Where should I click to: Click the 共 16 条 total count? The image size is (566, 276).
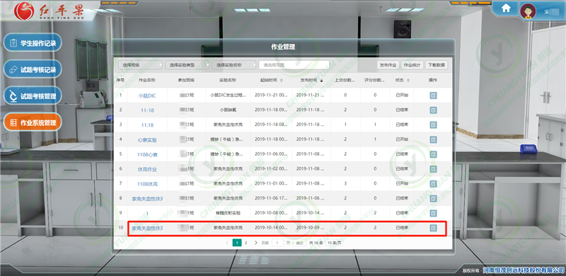pos(316,243)
